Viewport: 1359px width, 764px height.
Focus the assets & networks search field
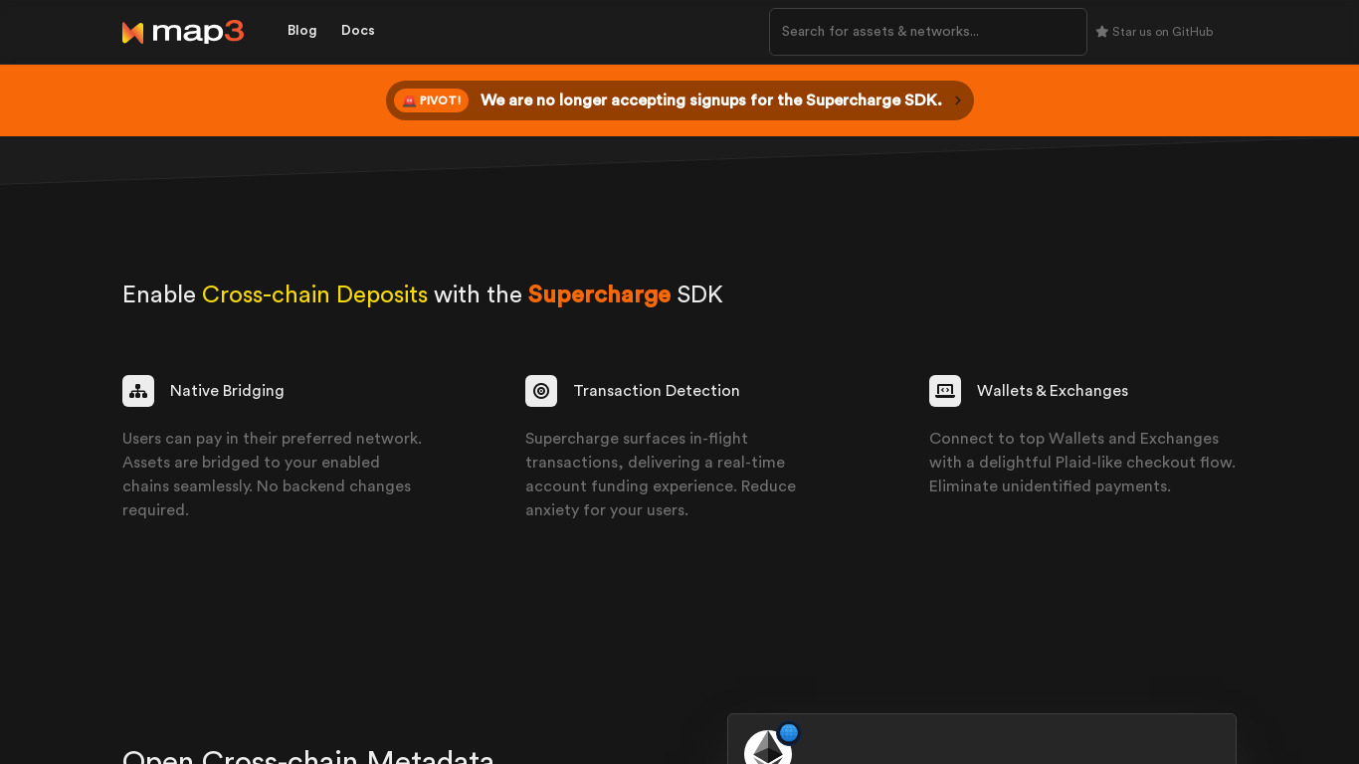point(928,32)
